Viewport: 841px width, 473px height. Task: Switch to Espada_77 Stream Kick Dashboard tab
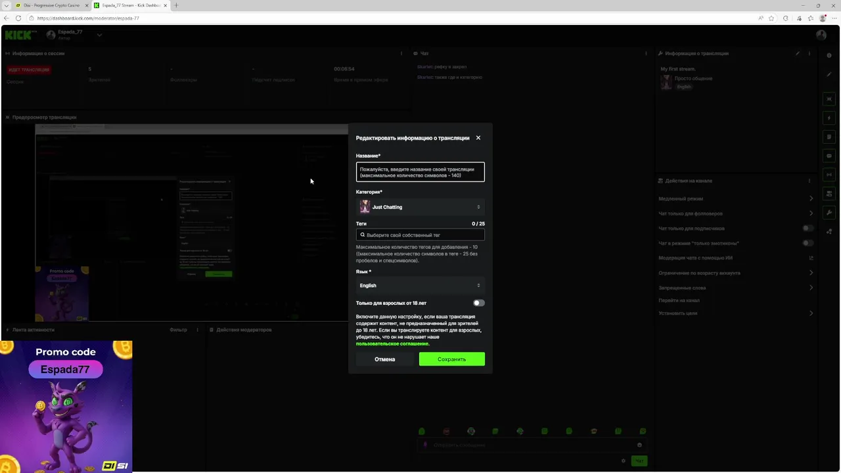click(131, 5)
